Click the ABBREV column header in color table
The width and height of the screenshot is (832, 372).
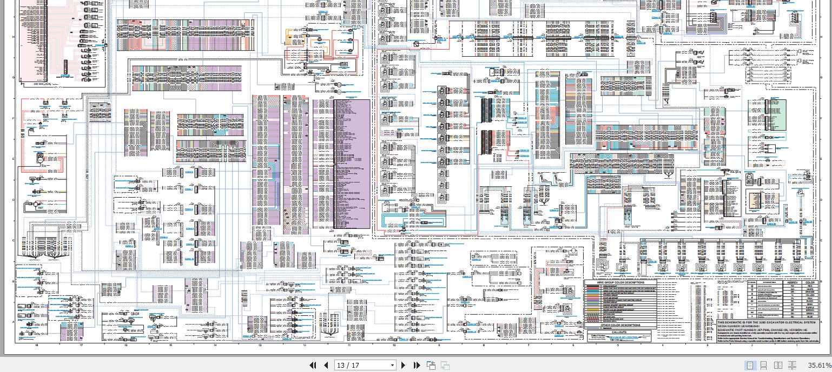click(793, 282)
